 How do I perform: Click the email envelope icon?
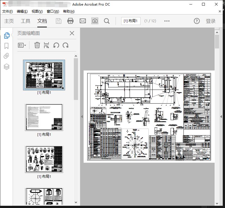tap(82, 21)
